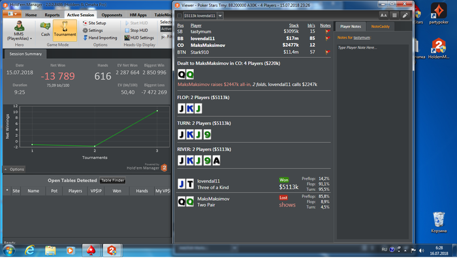Click the Table Finder button
457x273 pixels.
pyautogui.click(x=112, y=180)
